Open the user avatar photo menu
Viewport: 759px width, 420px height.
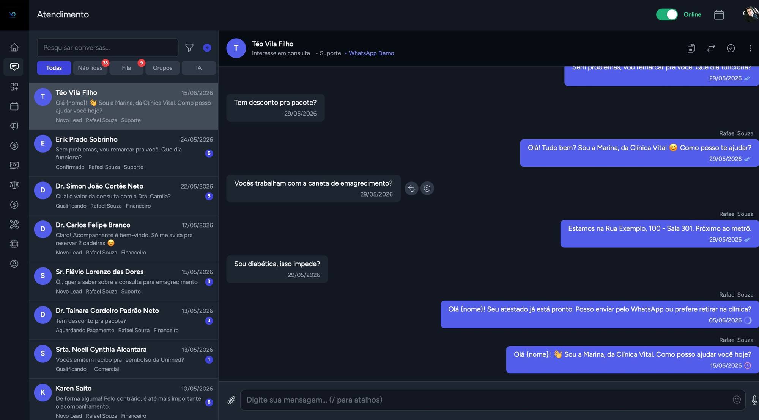point(750,14)
